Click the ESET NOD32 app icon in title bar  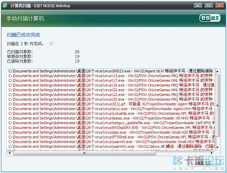[5, 5]
